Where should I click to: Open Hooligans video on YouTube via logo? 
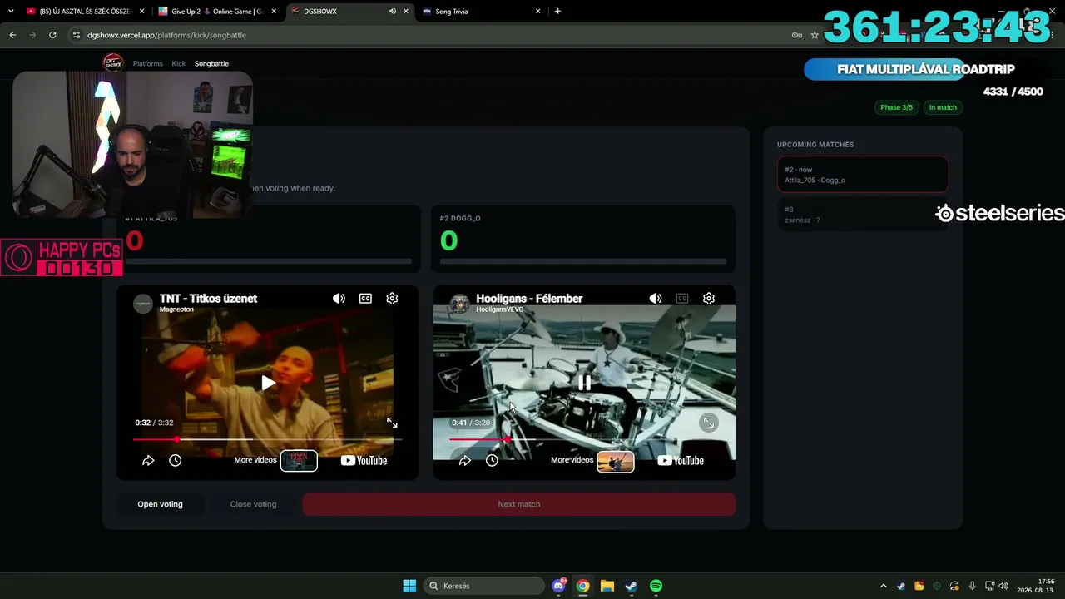click(x=681, y=460)
